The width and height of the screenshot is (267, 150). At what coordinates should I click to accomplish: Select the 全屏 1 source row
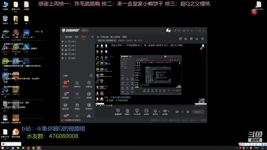click(x=77, y=58)
